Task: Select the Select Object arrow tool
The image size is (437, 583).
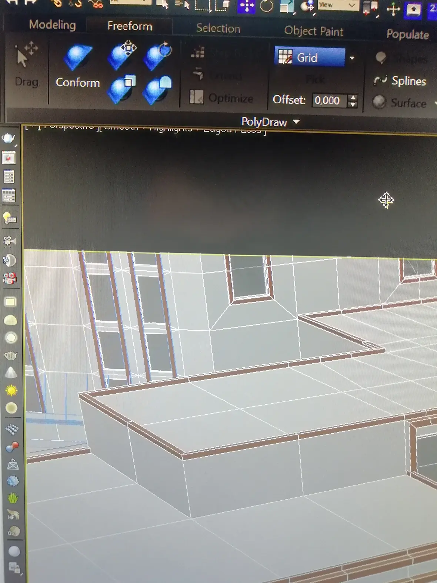Action: pos(162,4)
